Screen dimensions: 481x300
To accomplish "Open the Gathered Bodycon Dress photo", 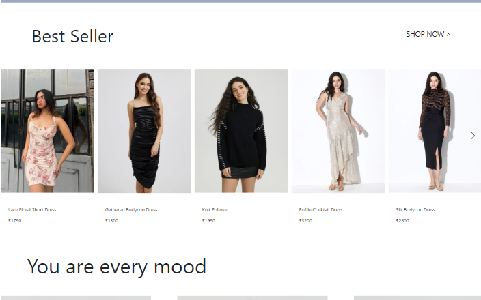I will coord(144,131).
